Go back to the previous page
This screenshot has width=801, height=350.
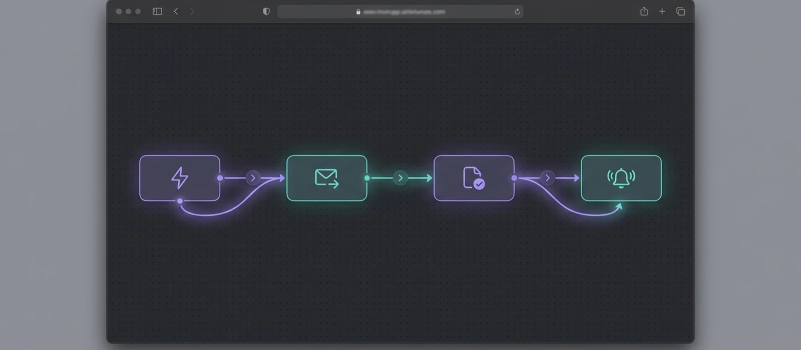pos(176,11)
